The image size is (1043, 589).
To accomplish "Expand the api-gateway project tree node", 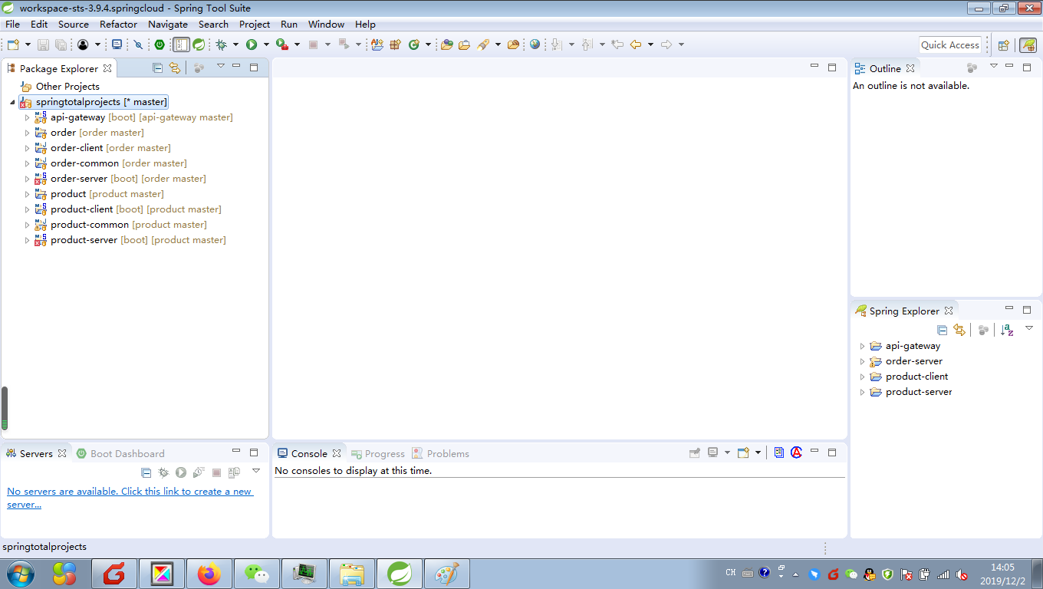I will (27, 117).
